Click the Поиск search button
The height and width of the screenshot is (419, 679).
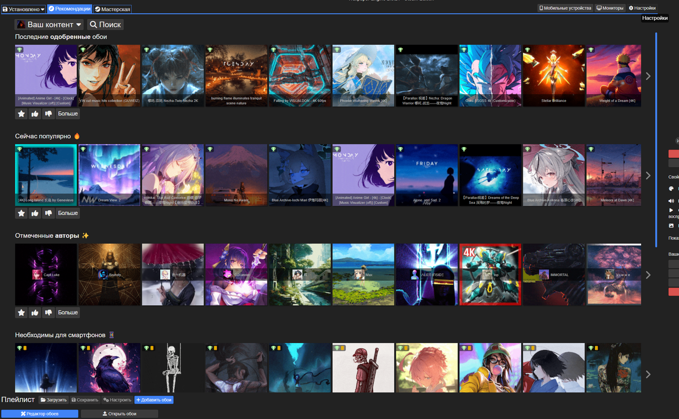pos(105,24)
